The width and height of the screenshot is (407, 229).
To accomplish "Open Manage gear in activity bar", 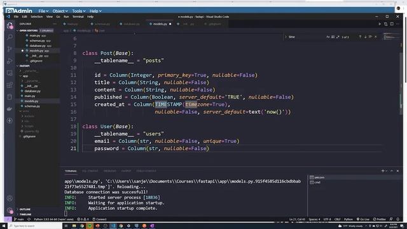I will click(x=10, y=211).
